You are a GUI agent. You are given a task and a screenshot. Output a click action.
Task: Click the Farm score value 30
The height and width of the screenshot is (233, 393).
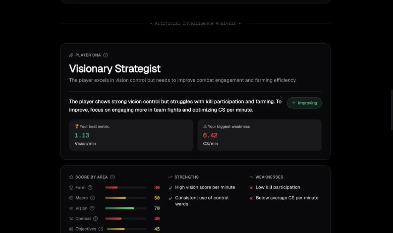157,187
